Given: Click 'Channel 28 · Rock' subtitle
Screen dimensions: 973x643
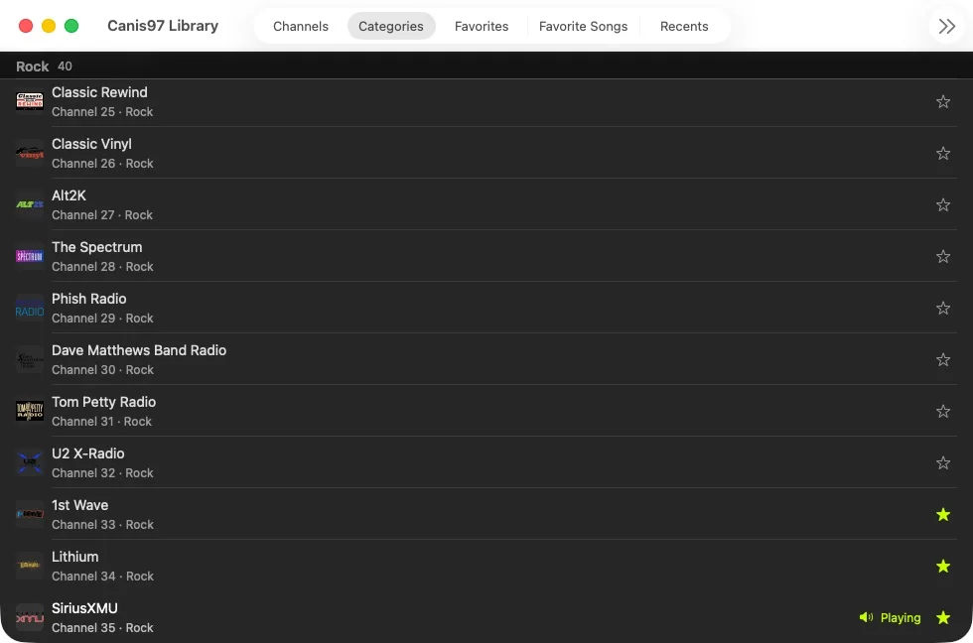Looking at the screenshot, I should 101,267.
